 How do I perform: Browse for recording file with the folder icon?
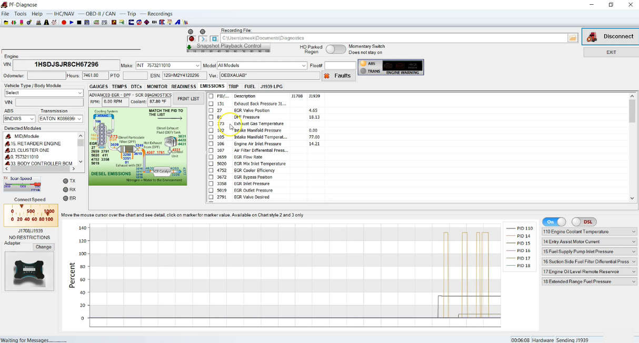pos(573,38)
